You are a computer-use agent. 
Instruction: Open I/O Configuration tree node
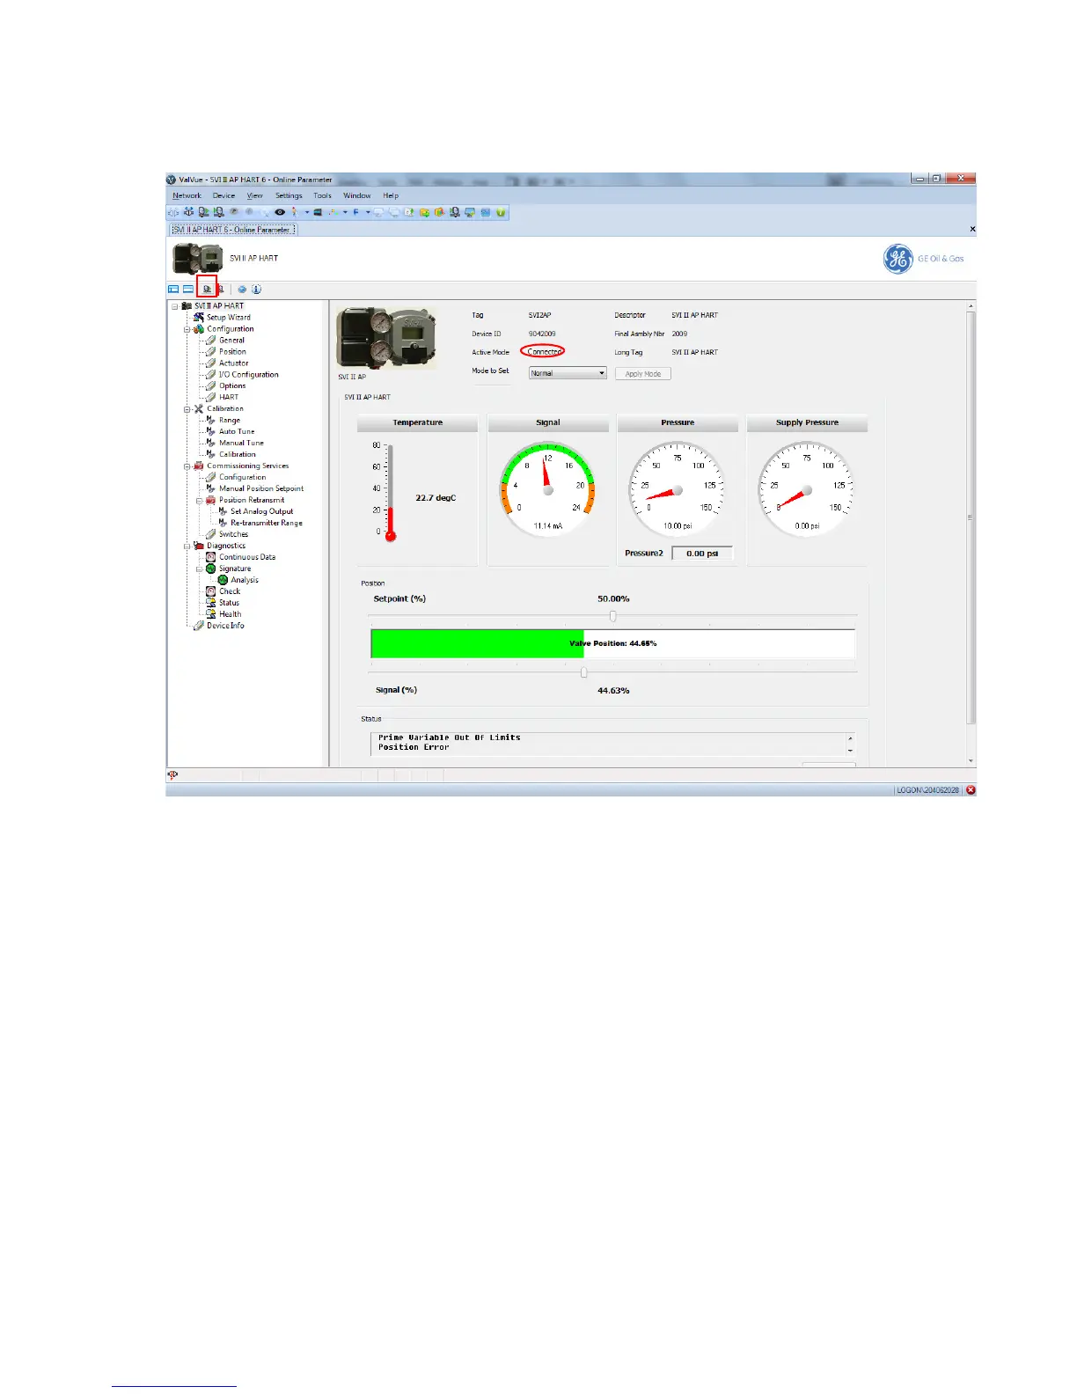point(248,374)
